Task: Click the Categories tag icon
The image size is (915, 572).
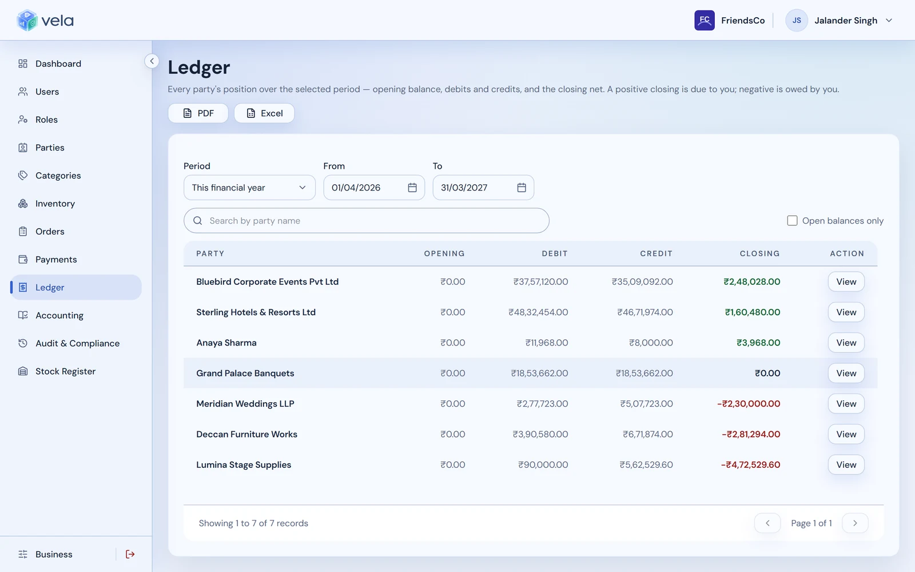Action: [23, 176]
